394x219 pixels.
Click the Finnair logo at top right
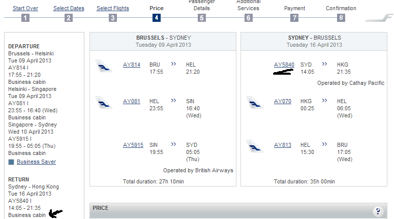379,19
